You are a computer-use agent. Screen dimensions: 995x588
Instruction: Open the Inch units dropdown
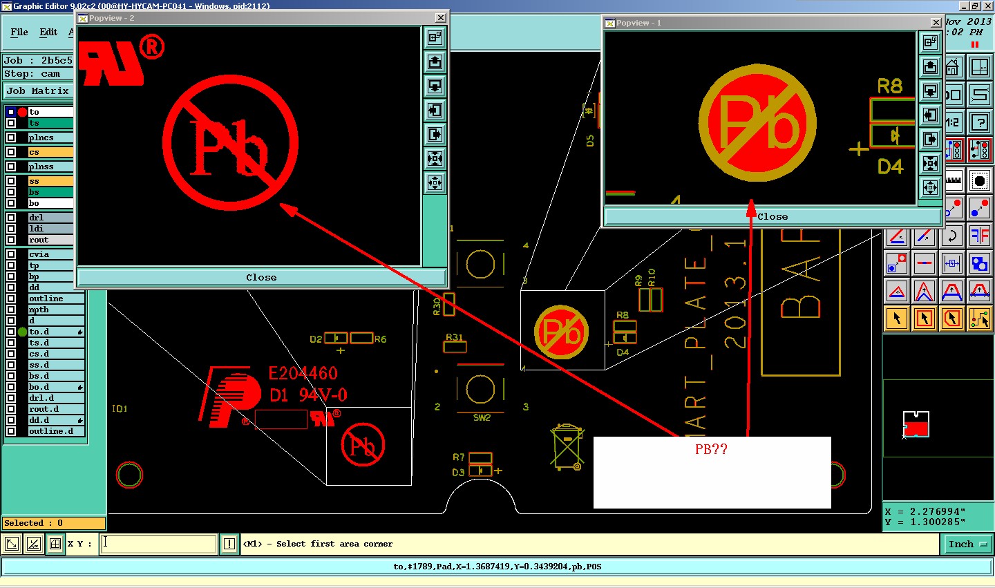[x=968, y=544]
